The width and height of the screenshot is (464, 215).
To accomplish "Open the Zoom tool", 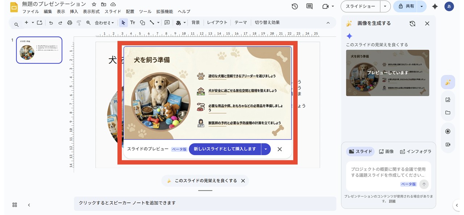I will point(87,22).
